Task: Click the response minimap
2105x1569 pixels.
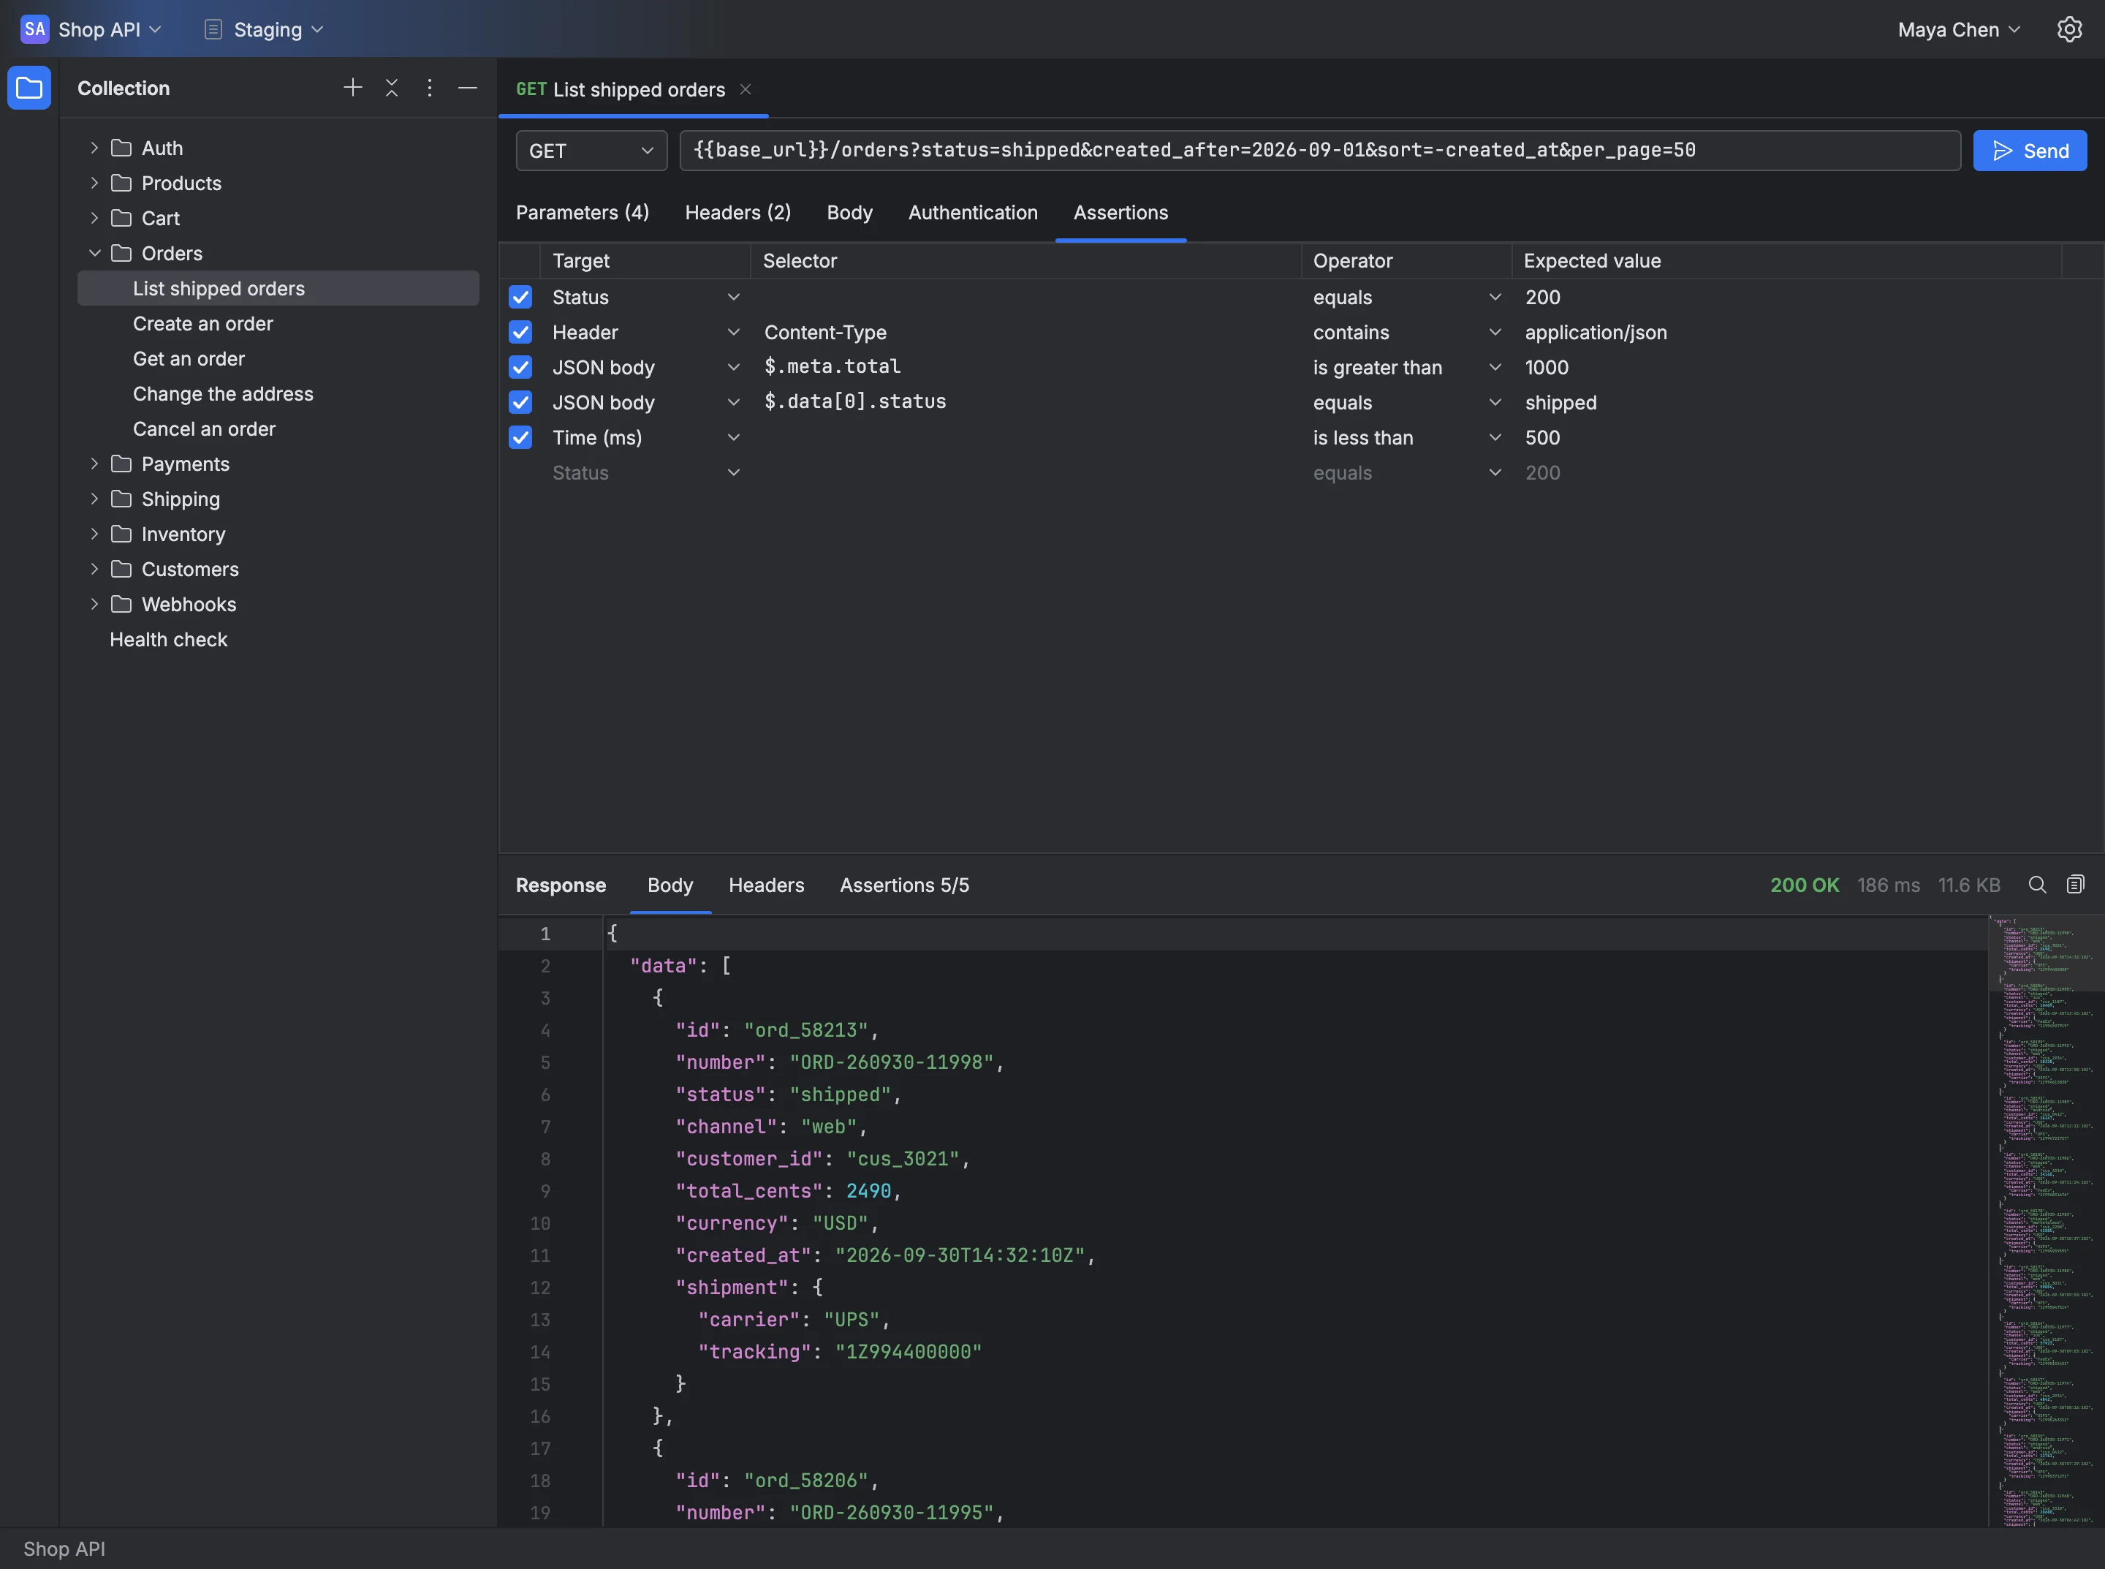Action: point(2046,1220)
